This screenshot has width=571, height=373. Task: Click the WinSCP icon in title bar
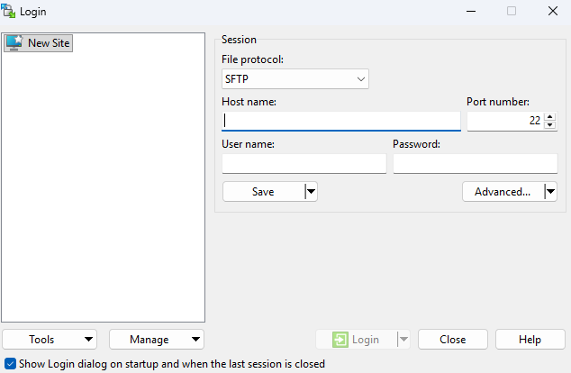point(11,12)
